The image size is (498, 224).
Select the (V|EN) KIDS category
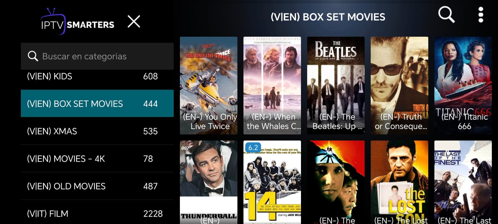click(x=97, y=76)
